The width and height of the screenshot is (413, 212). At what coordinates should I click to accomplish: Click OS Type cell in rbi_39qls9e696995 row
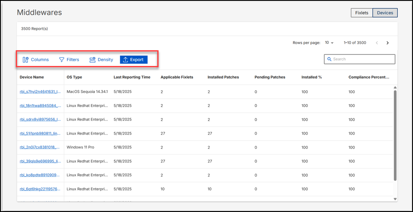87,161
